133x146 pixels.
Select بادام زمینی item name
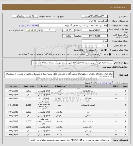click(x=88, y=127)
